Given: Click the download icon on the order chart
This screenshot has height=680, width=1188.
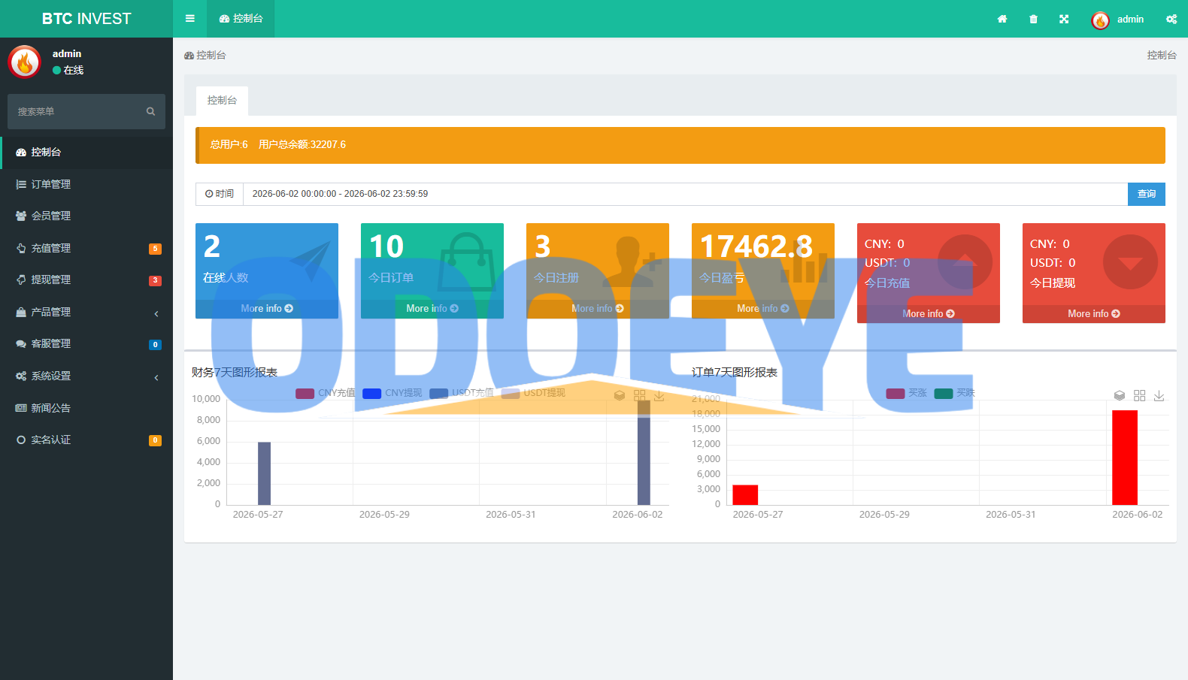Looking at the screenshot, I should tap(1159, 395).
